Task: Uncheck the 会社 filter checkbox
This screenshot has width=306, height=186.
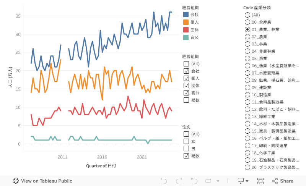Action: [186, 71]
